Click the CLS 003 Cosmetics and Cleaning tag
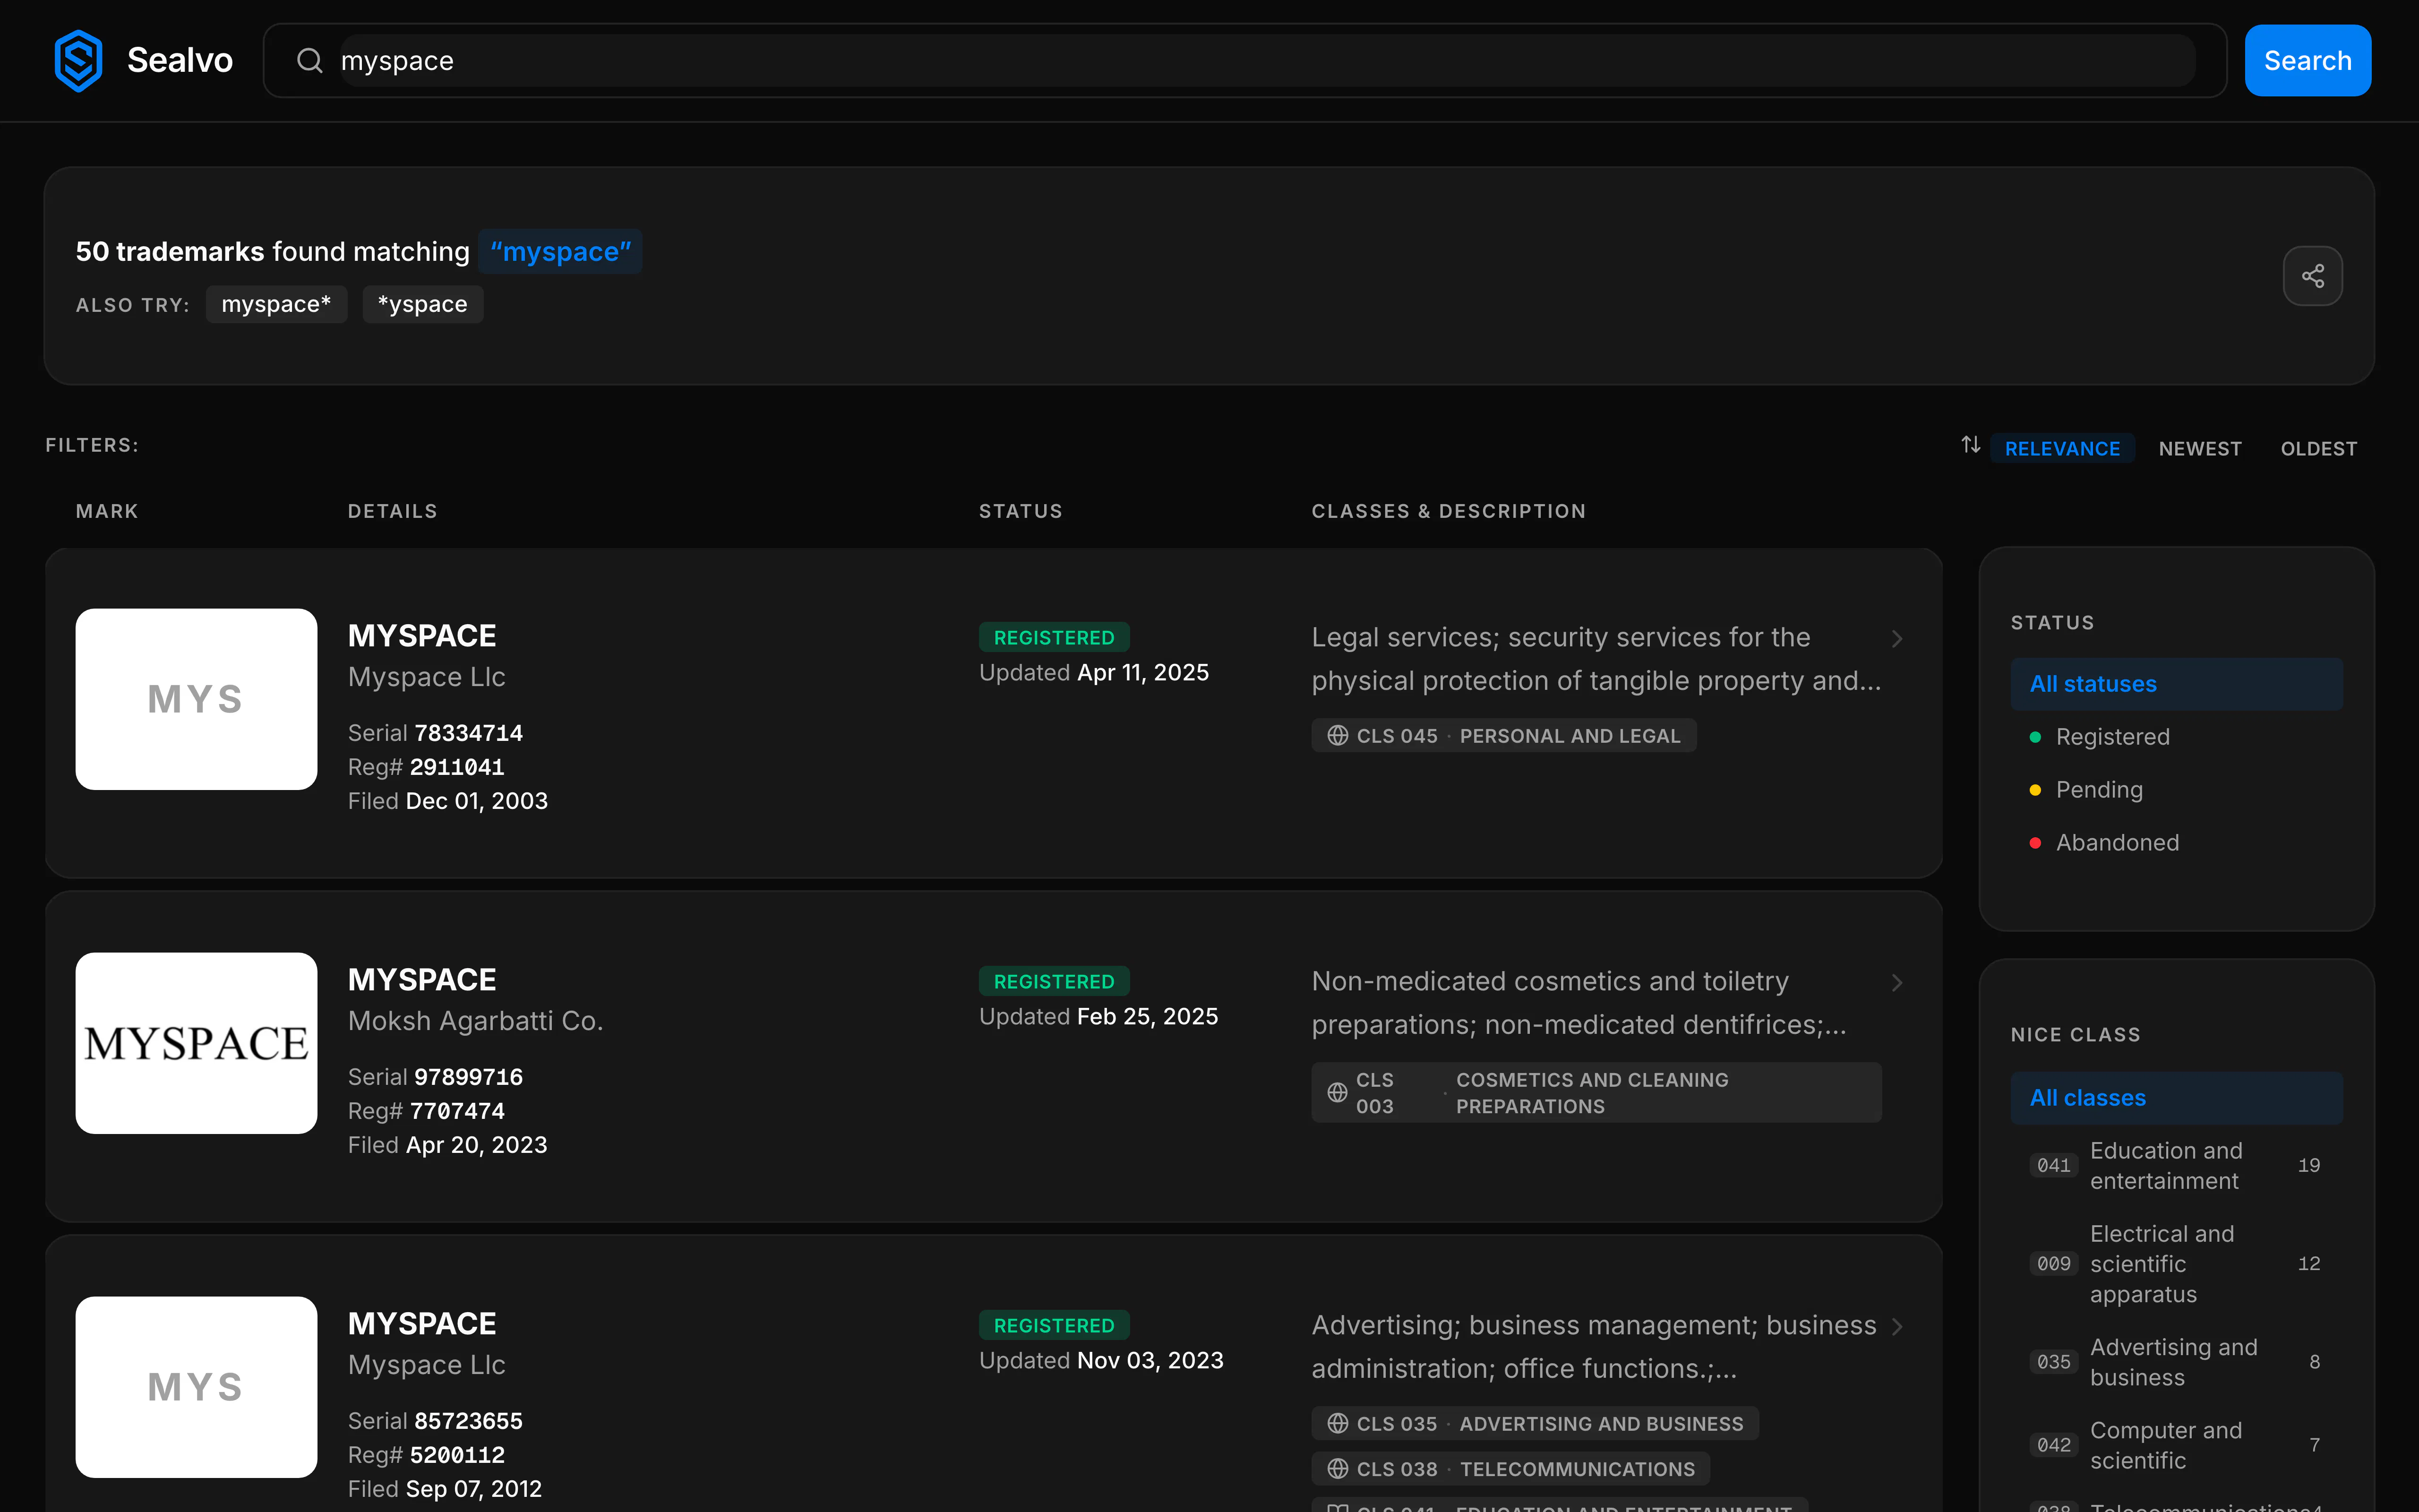This screenshot has width=2419, height=1512. tap(1596, 1093)
